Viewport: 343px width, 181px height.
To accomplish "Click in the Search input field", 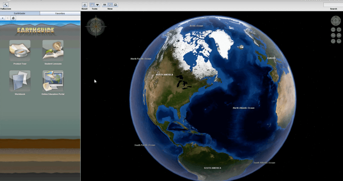I will (333, 5).
